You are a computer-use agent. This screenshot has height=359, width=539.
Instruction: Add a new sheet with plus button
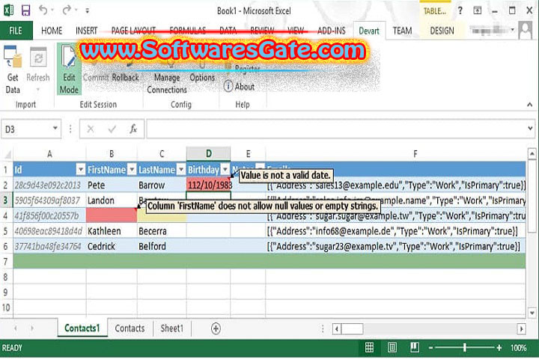pos(216,329)
